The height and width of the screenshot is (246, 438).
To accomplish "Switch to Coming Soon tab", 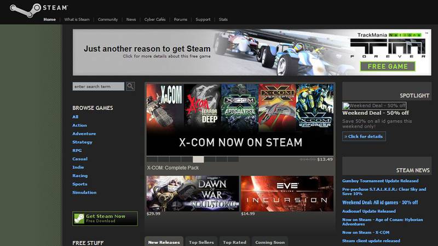I will click(270, 242).
